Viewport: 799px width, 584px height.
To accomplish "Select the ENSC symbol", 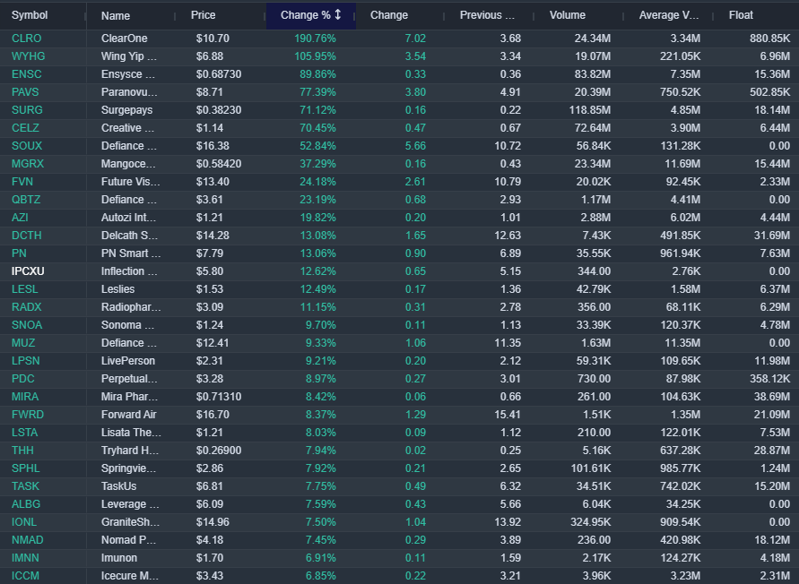I will pos(27,74).
